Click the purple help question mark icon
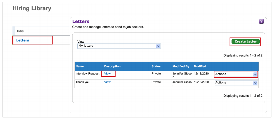Screen dimensions: 274x119 pyautogui.click(x=261, y=21)
